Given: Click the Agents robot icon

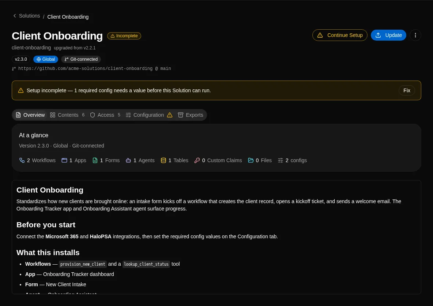Looking at the screenshot, I should point(128,160).
